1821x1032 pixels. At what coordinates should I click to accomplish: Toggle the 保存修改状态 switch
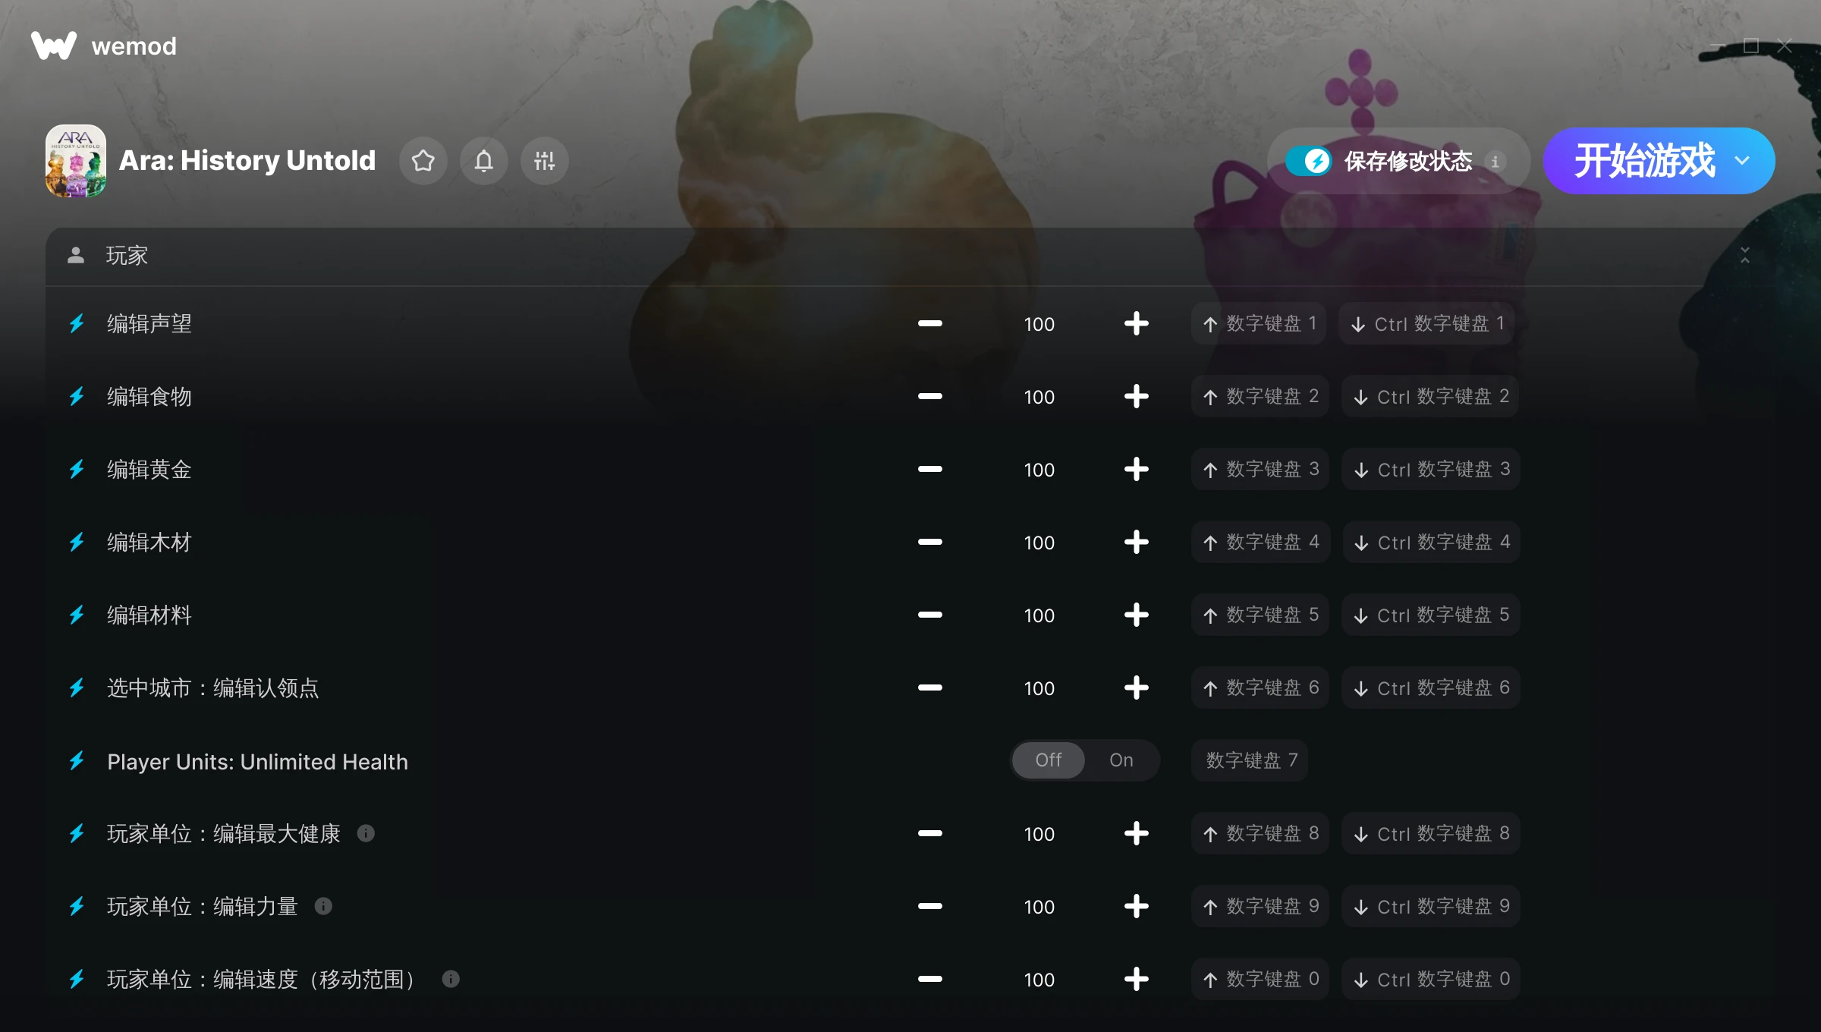1308,161
